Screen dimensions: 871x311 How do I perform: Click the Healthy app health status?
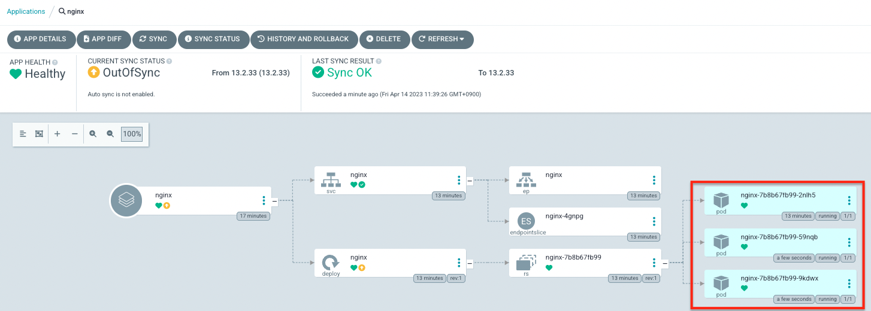[x=45, y=74]
